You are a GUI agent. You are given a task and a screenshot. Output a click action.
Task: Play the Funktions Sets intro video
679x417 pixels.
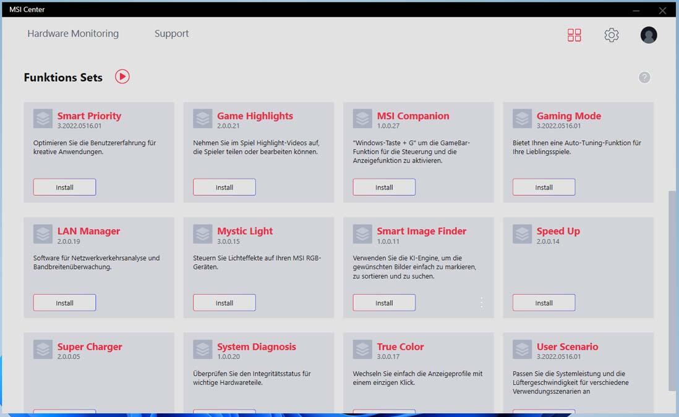[122, 77]
